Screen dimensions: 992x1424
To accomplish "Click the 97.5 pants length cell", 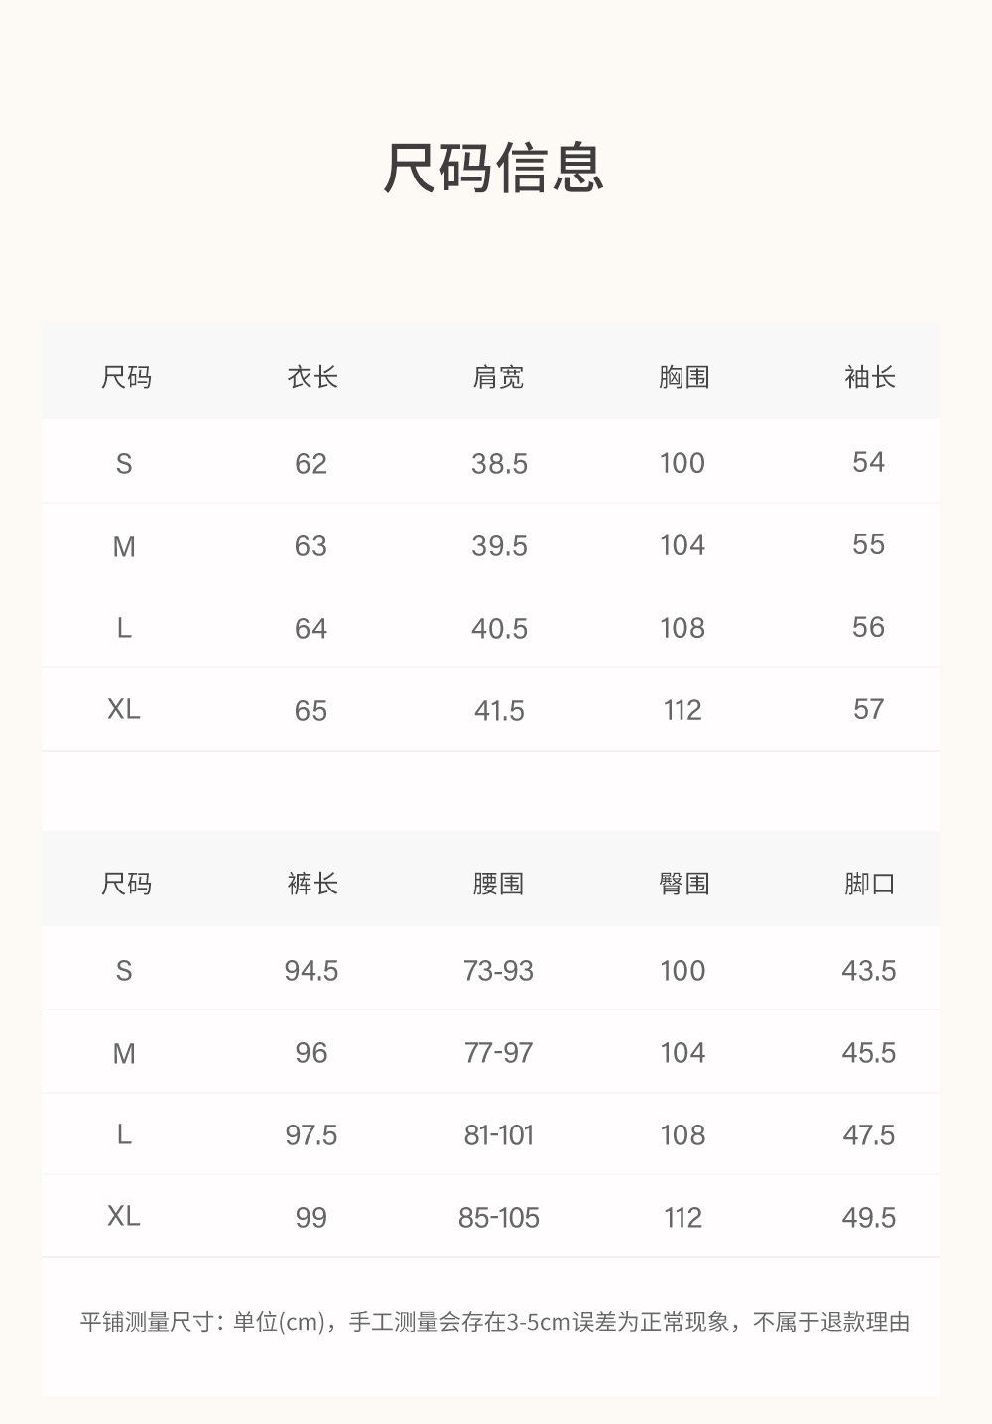I will point(310,1134).
